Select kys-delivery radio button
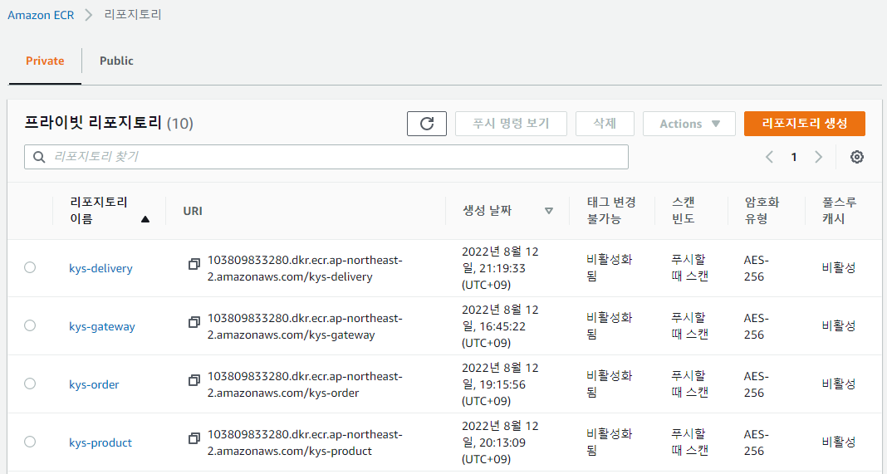 [30, 267]
